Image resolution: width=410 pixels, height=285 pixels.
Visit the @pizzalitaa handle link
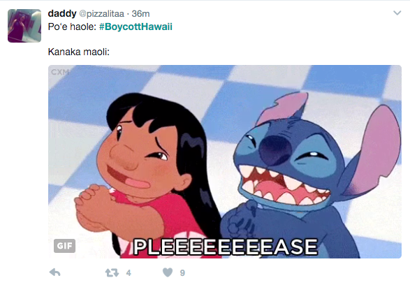[x=101, y=13]
